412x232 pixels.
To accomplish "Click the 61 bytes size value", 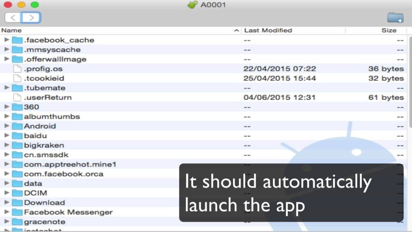I will [x=386, y=97].
